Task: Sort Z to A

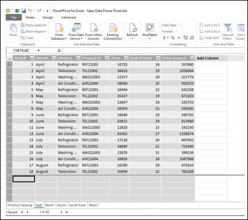Action: pyautogui.click(x=210, y=31)
